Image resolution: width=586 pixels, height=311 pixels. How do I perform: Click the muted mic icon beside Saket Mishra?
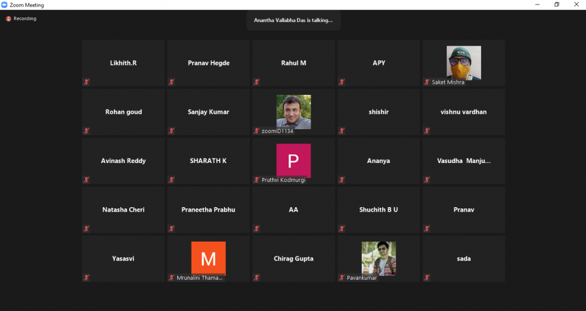pyautogui.click(x=427, y=82)
